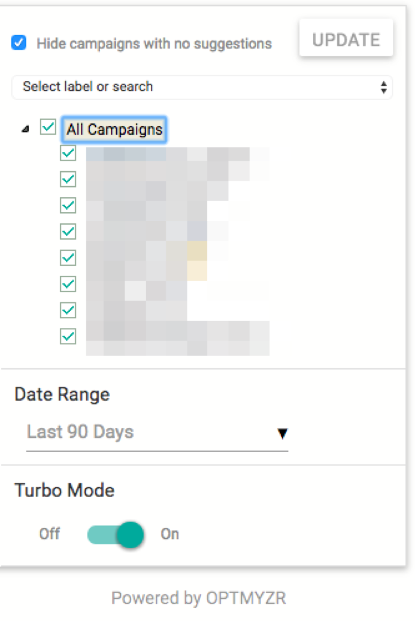Screen dimensions: 415x621
Task: Uncheck the fourth campaign checkbox in list
Action: click(x=68, y=231)
